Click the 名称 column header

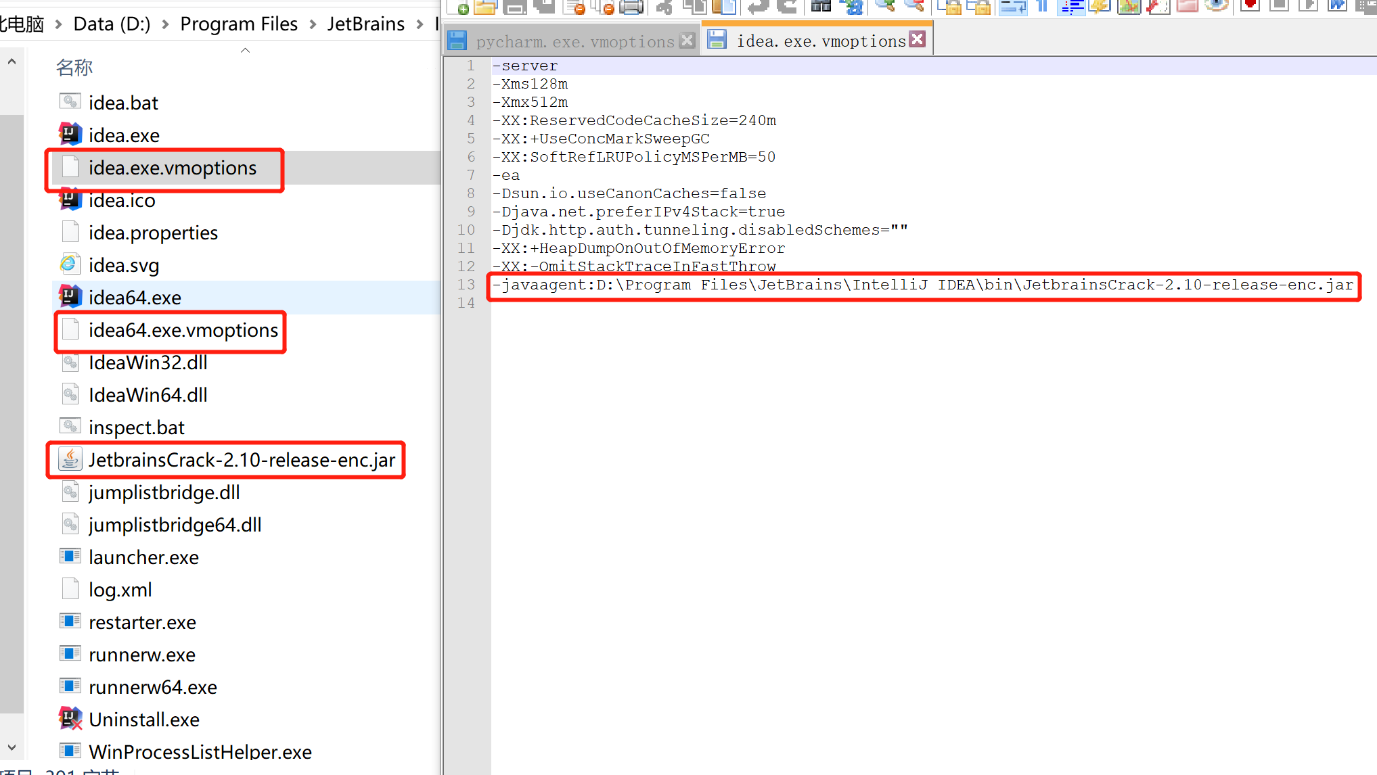click(74, 68)
